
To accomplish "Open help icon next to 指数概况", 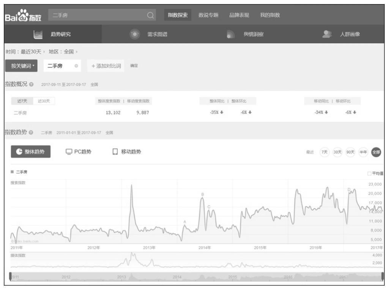I will (31, 84).
